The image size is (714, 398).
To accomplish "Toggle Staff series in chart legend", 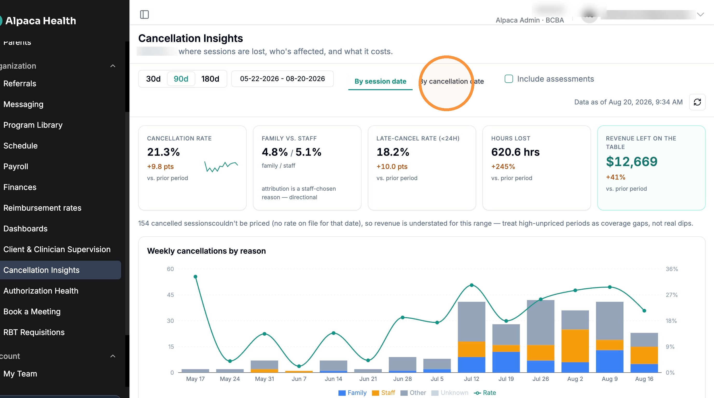I will (x=384, y=393).
